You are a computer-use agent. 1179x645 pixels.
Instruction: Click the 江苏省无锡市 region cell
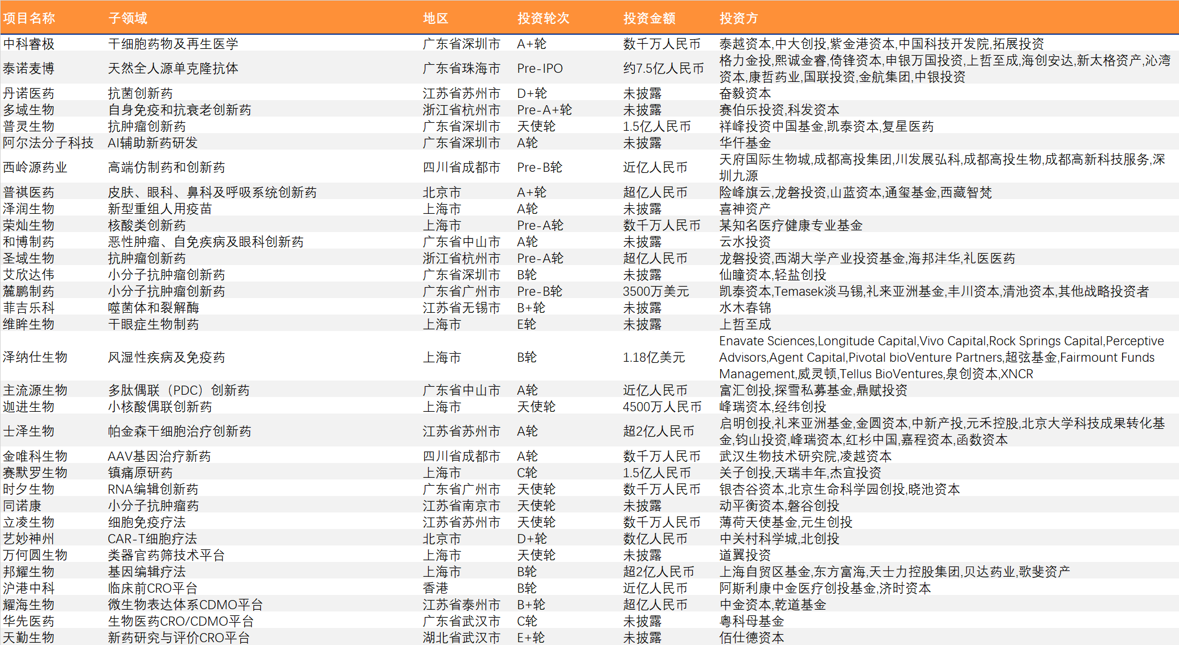click(x=462, y=308)
